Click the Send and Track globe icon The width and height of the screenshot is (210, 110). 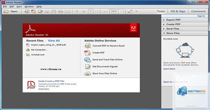tap(88, 60)
